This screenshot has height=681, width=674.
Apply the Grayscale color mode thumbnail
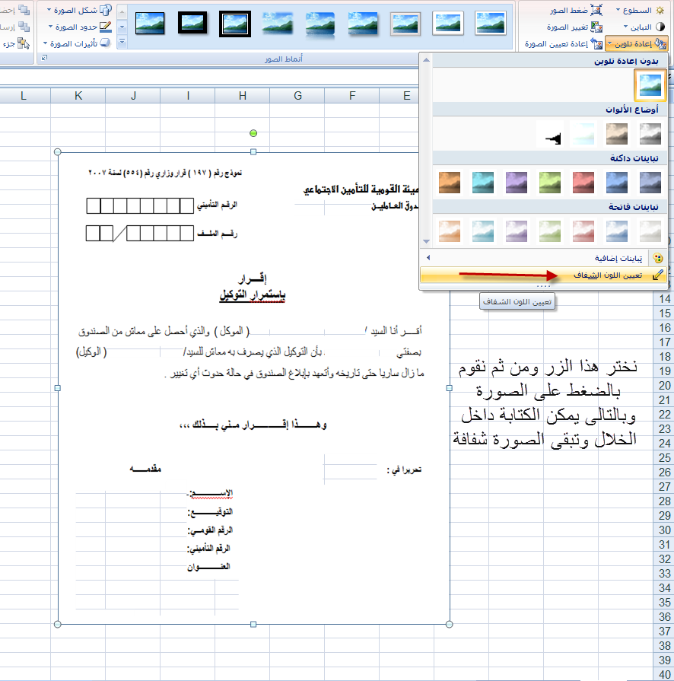[650, 133]
